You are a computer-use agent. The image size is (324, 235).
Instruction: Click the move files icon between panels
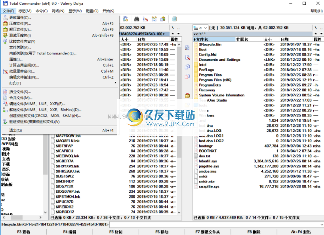[187, 76]
